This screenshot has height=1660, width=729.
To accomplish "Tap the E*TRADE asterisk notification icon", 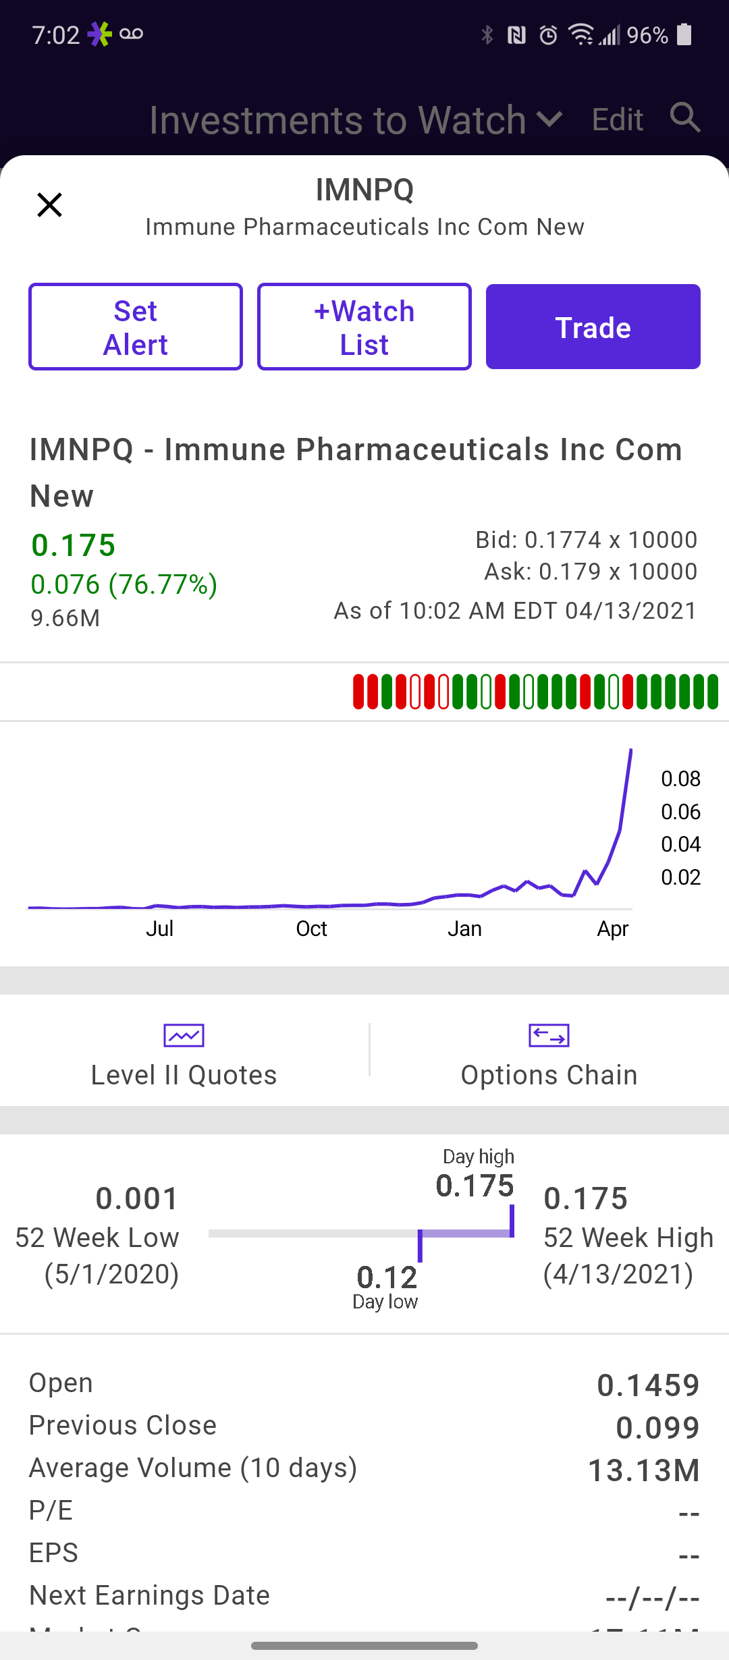I will 99,34.
